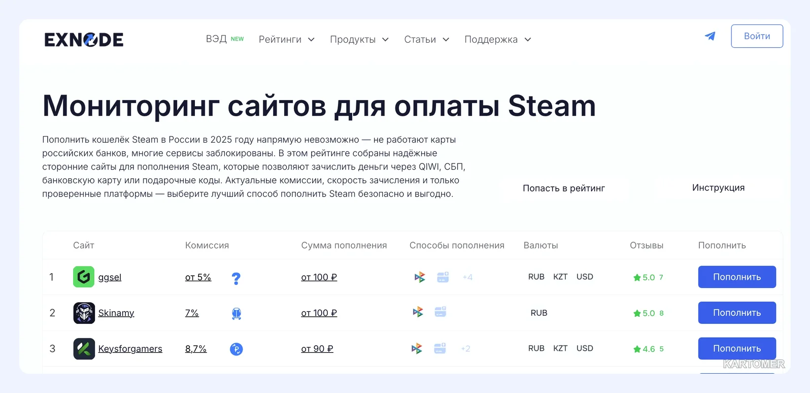
Task: Click the Комиссия column header
Action: (207, 245)
